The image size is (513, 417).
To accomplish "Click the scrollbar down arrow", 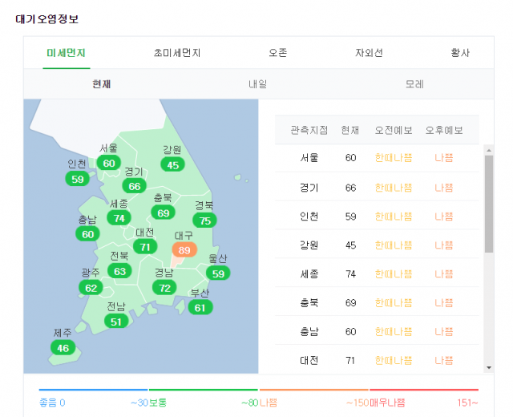I will point(489,367).
